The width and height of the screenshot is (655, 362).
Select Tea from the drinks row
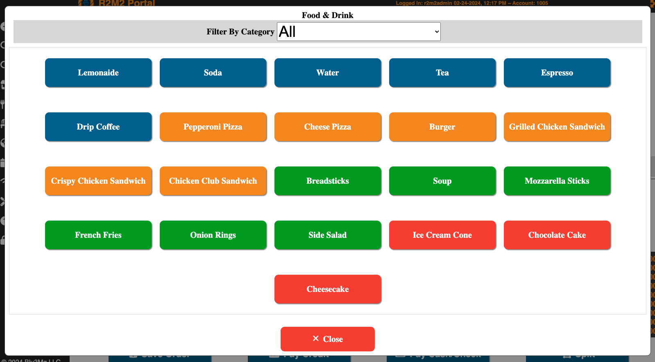click(x=442, y=73)
